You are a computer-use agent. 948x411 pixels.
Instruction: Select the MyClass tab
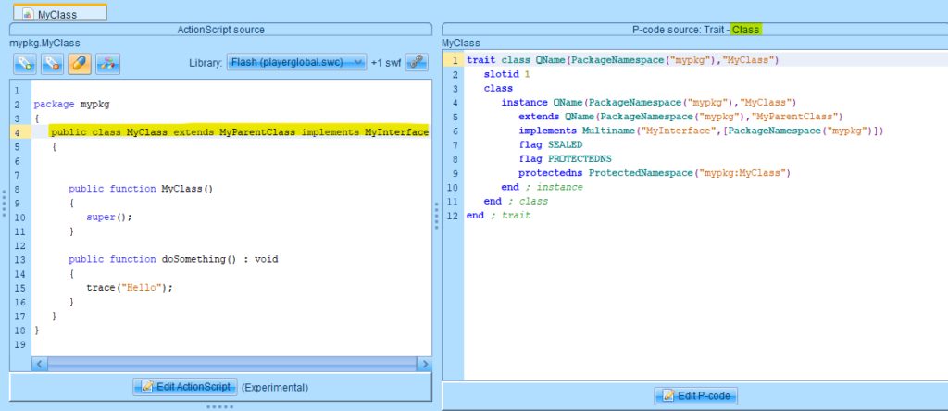coord(60,13)
